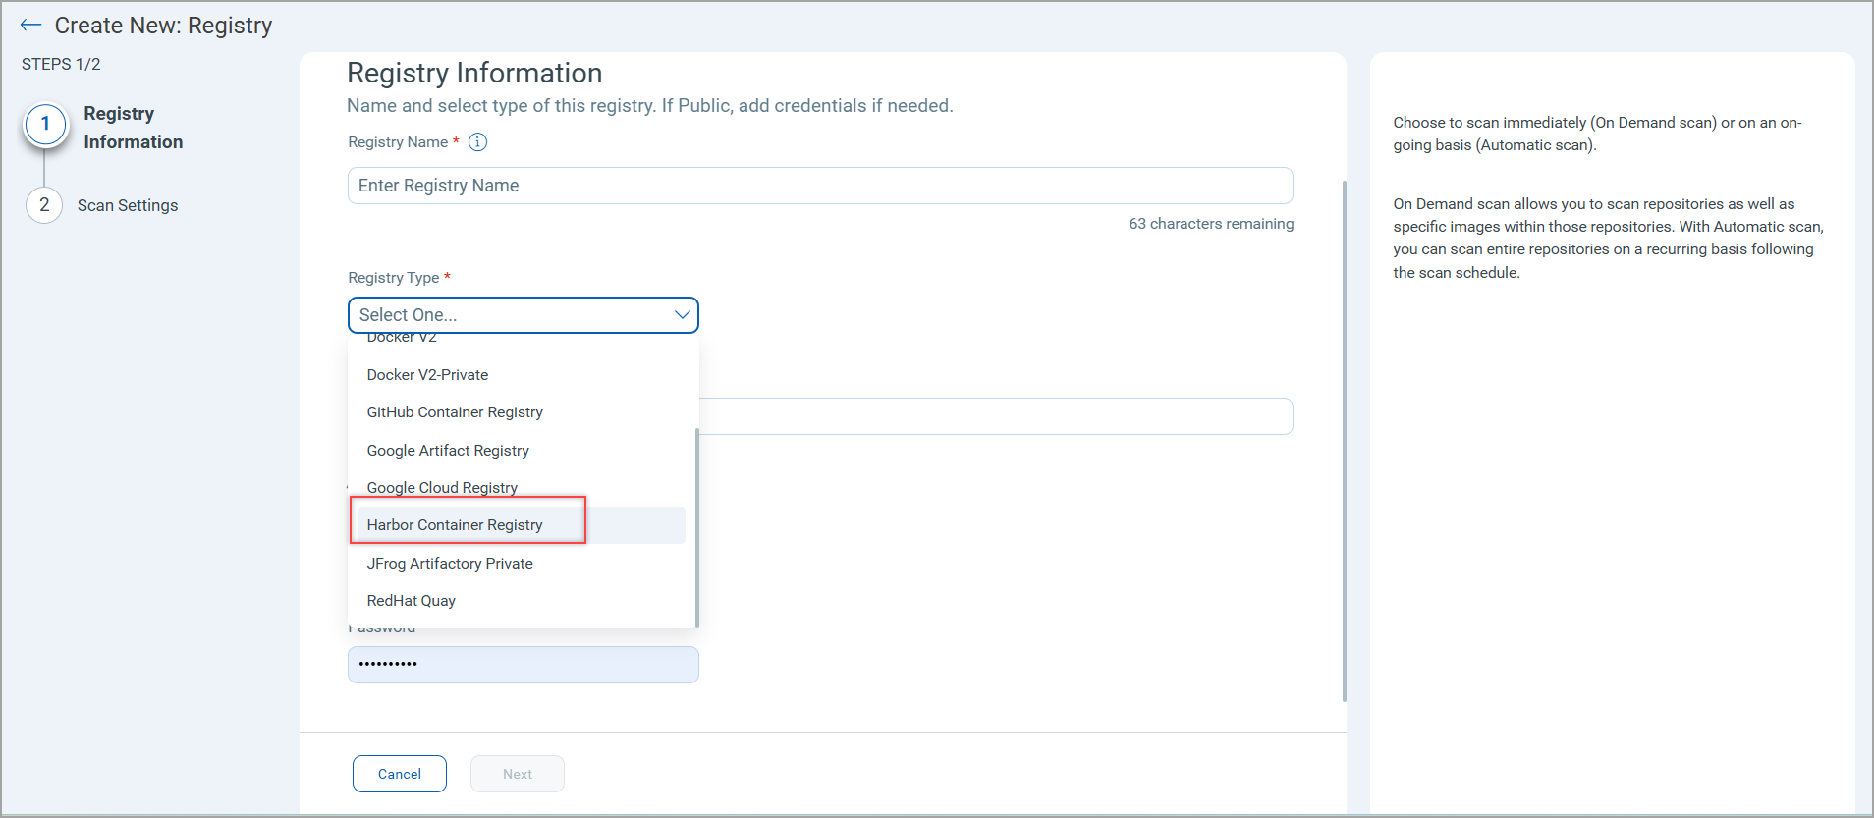This screenshot has height=818, width=1874.
Task: Open the Registry Name info tooltip icon
Action: (477, 142)
